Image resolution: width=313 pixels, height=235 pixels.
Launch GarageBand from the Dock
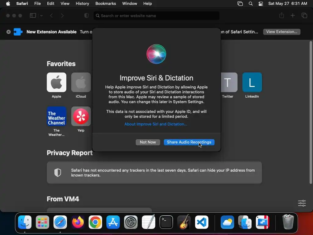184,222
